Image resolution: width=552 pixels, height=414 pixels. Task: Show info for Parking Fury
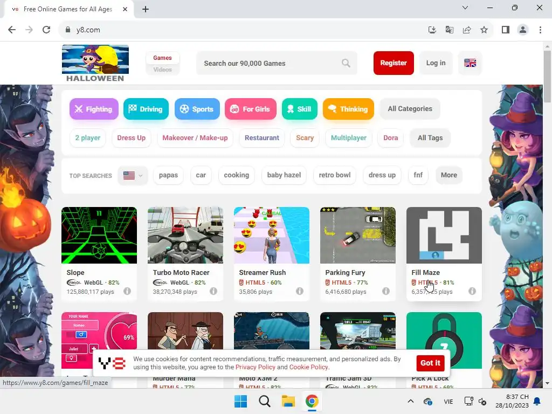386,291
